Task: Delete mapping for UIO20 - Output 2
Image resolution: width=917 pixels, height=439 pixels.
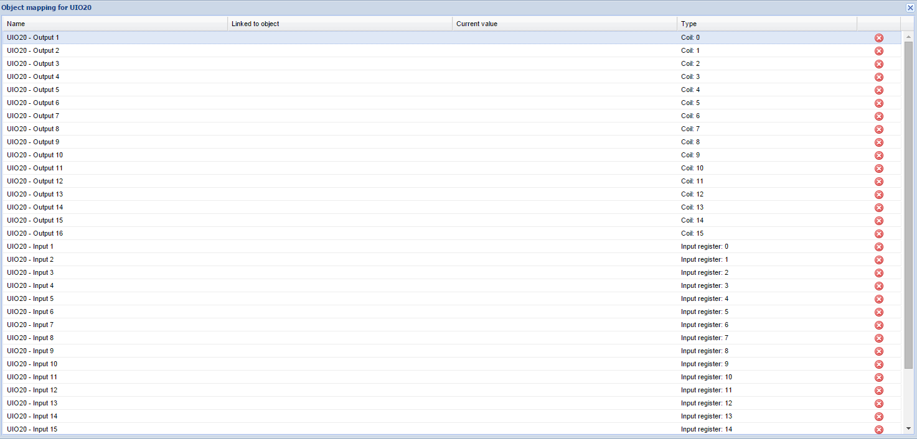Action: [879, 51]
